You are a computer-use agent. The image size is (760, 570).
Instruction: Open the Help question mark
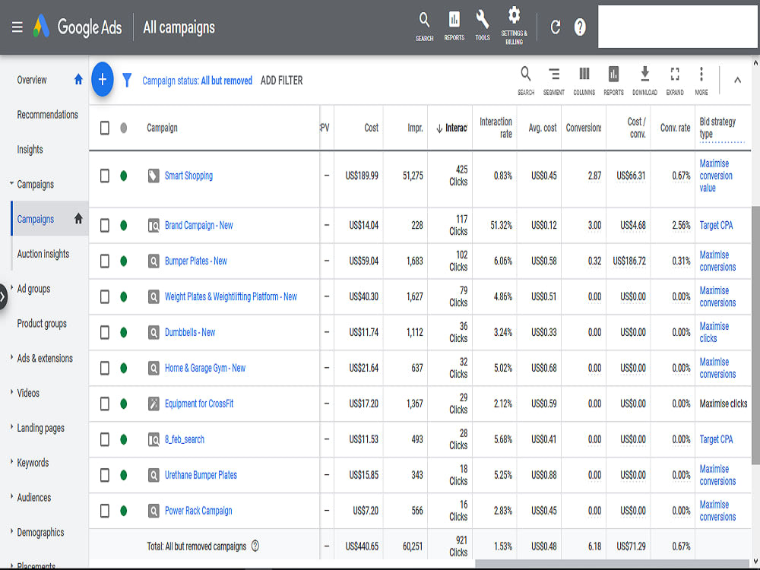580,27
